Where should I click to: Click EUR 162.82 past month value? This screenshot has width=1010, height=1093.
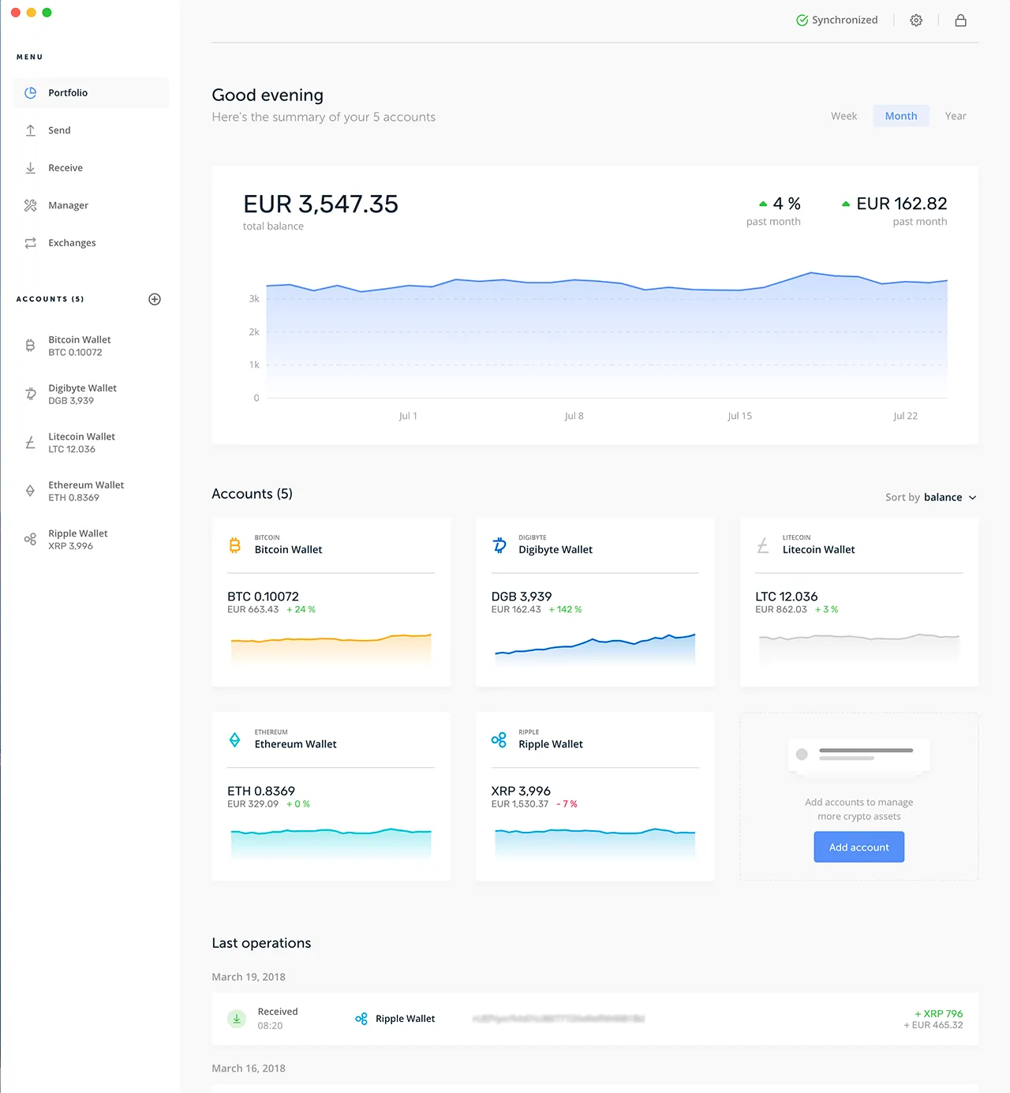coord(901,204)
